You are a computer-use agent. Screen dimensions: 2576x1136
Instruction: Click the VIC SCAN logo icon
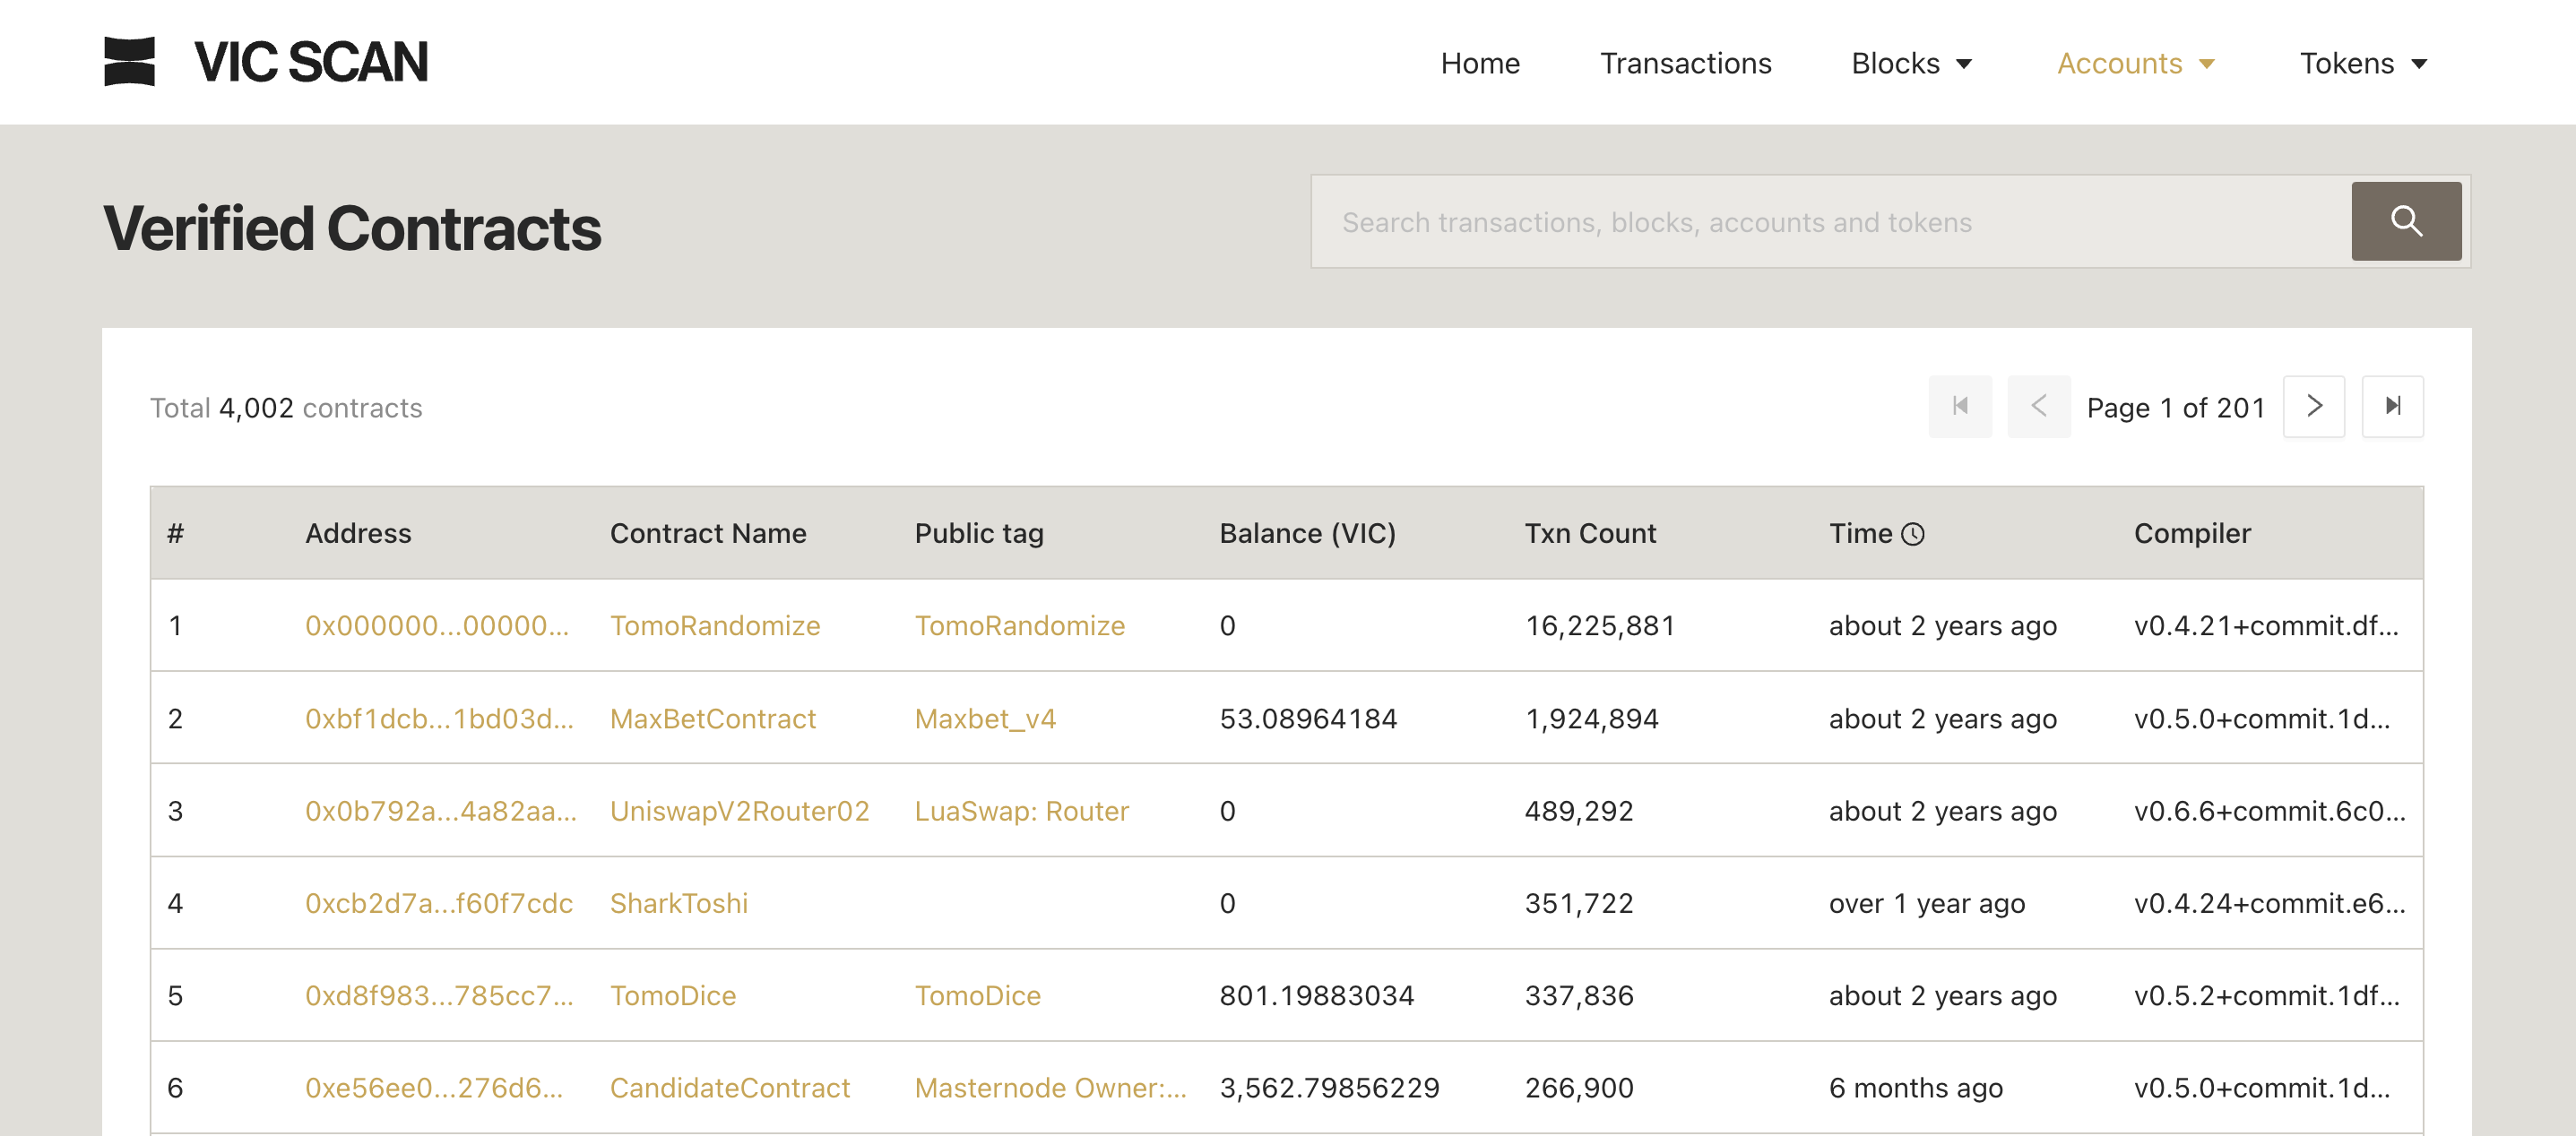[129, 62]
